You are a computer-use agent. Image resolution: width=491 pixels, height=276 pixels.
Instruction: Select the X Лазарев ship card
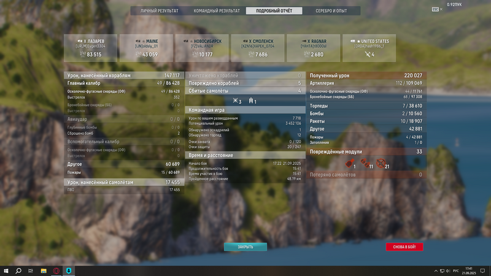[90, 48]
